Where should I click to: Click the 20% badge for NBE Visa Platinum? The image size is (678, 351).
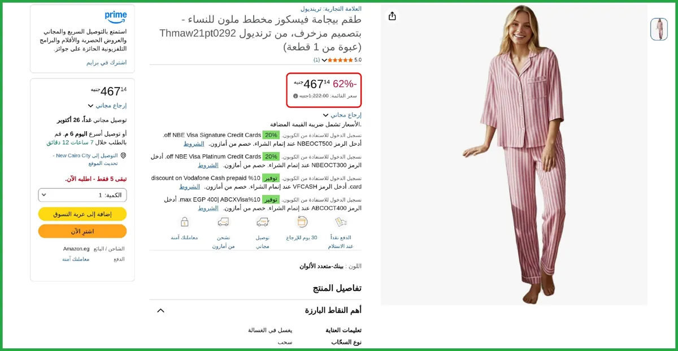271,157
